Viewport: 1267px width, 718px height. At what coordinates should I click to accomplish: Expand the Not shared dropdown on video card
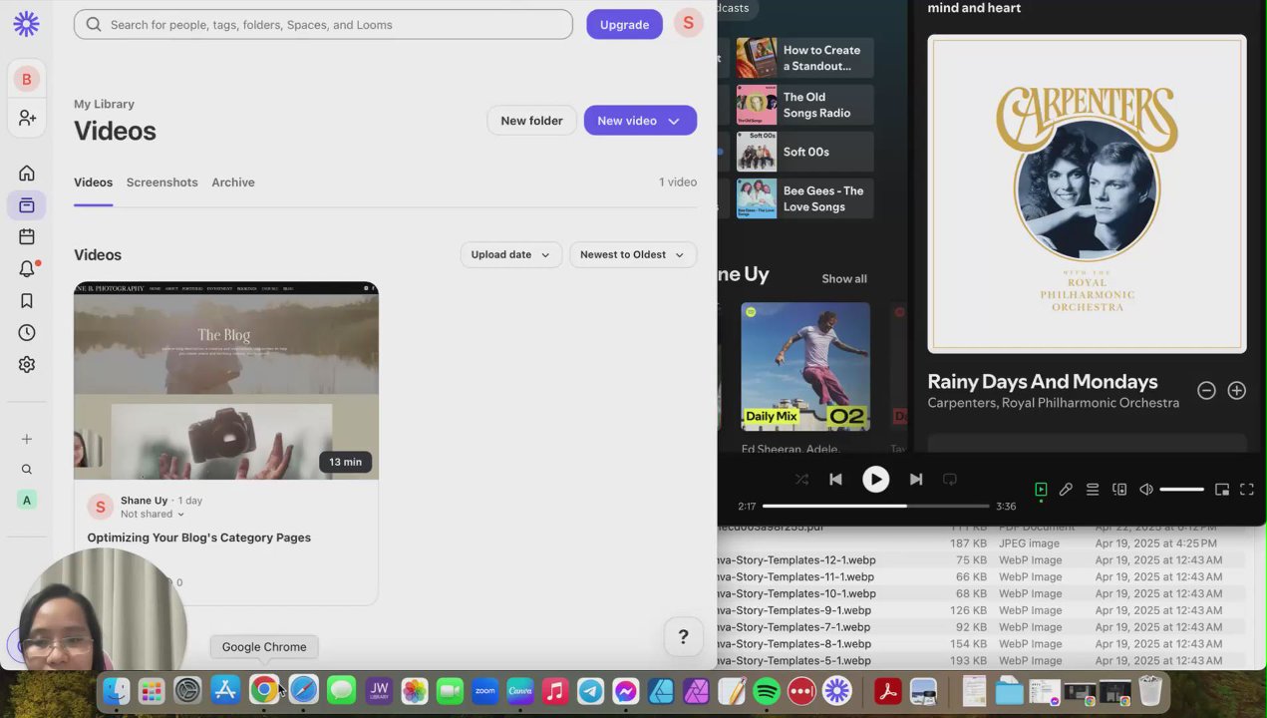[153, 515]
